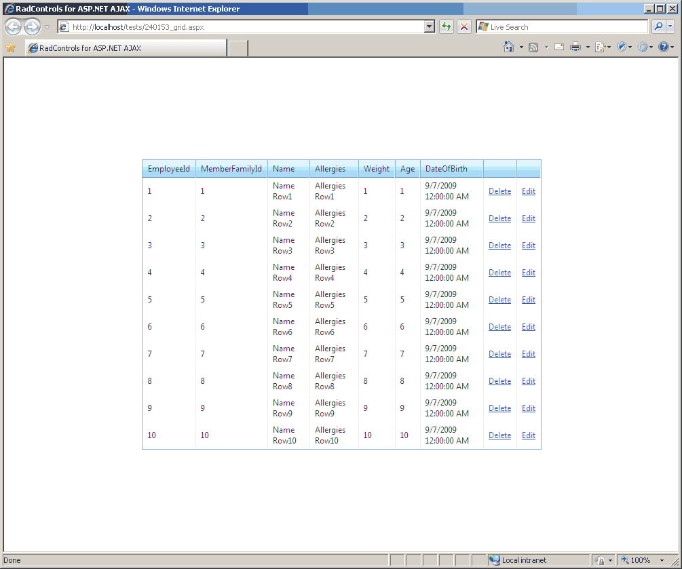Open the recent pages dropdown arrow

click(48, 27)
